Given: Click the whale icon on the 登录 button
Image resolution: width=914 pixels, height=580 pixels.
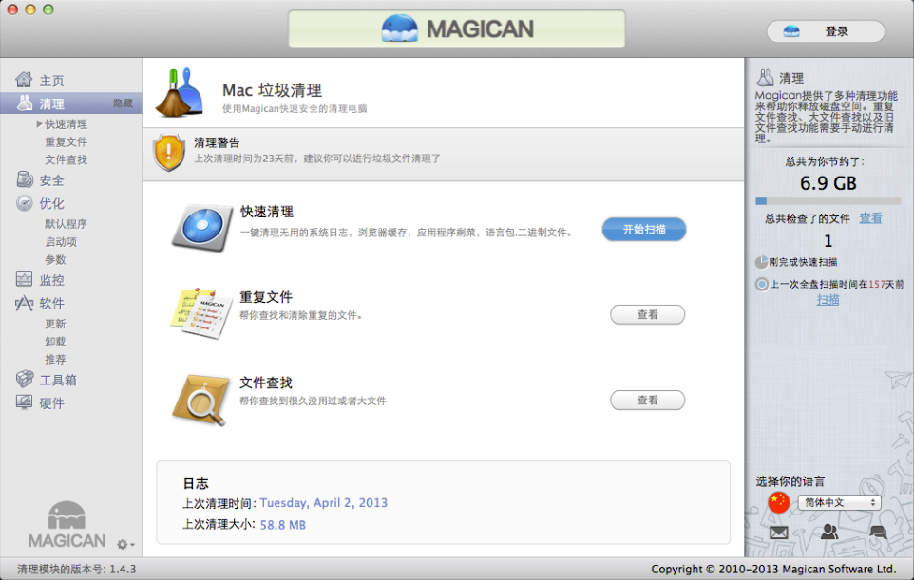Looking at the screenshot, I should click(x=791, y=31).
